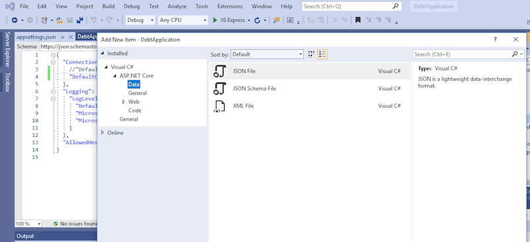Switch to medium icons view in dialog
530x242 pixels.
(x=311, y=54)
